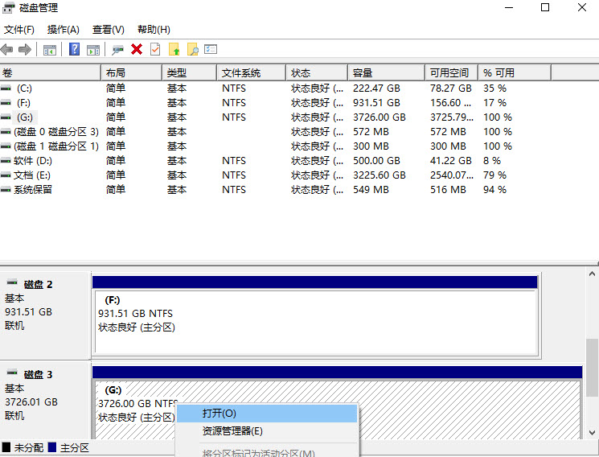Click the checklist settings toolbar icon
Viewport: 599px width, 457px height.
tap(211, 50)
